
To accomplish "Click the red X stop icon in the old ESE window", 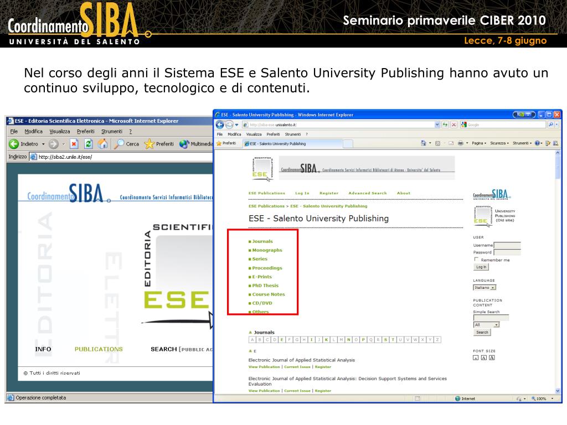I will click(x=74, y=144).
